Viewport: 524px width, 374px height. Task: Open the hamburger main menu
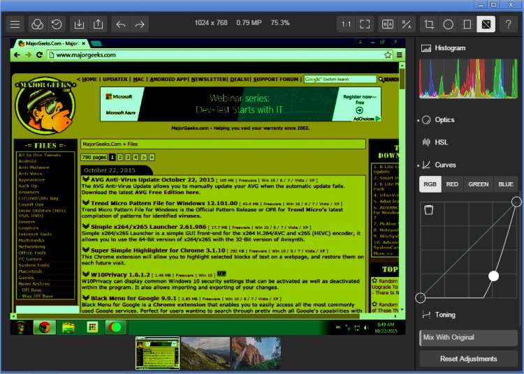(x=15, y=24)
